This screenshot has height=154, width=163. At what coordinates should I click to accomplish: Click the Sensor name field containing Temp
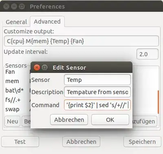coord(97,79)
